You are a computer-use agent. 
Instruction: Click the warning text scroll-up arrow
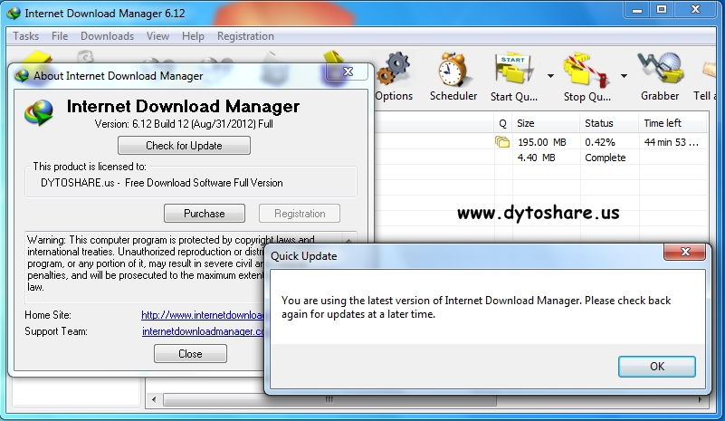click(x=349, y=240)
